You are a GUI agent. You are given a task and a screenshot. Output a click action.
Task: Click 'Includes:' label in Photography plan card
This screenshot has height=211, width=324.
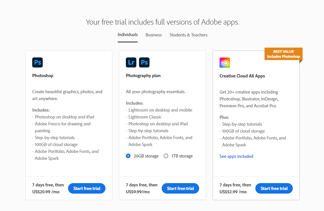(134, 103)
